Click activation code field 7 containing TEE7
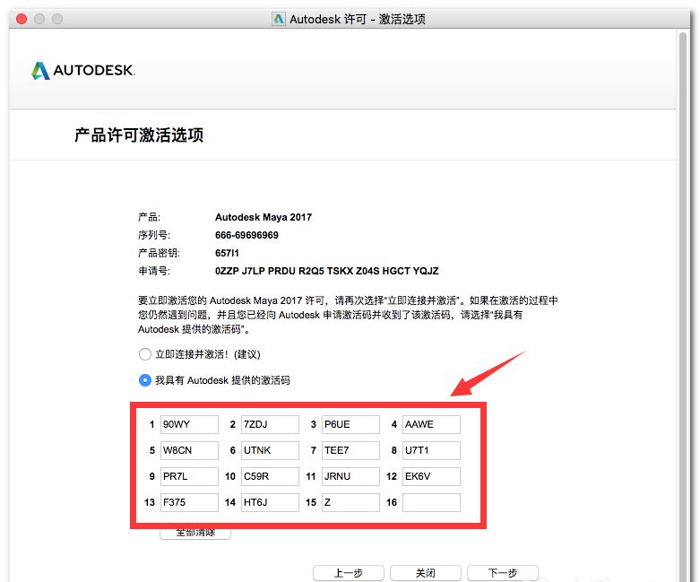 (350, 450)
